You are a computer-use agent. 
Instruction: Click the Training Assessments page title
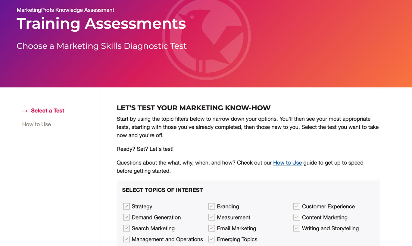(101, 24)
